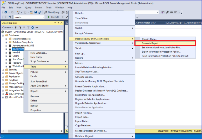Click the New Project toolbar icon

[x=18, y=12]
